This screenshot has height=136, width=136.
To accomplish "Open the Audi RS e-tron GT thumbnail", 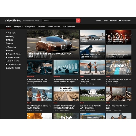I will coord(92,37).
